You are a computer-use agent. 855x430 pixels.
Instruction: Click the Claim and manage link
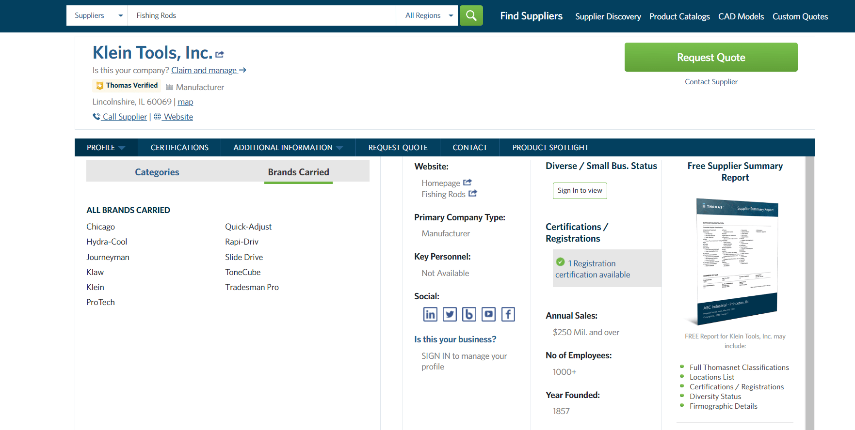click(x=204, y=70)
